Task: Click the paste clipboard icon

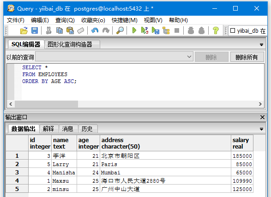Action: [x=70, y=31]
